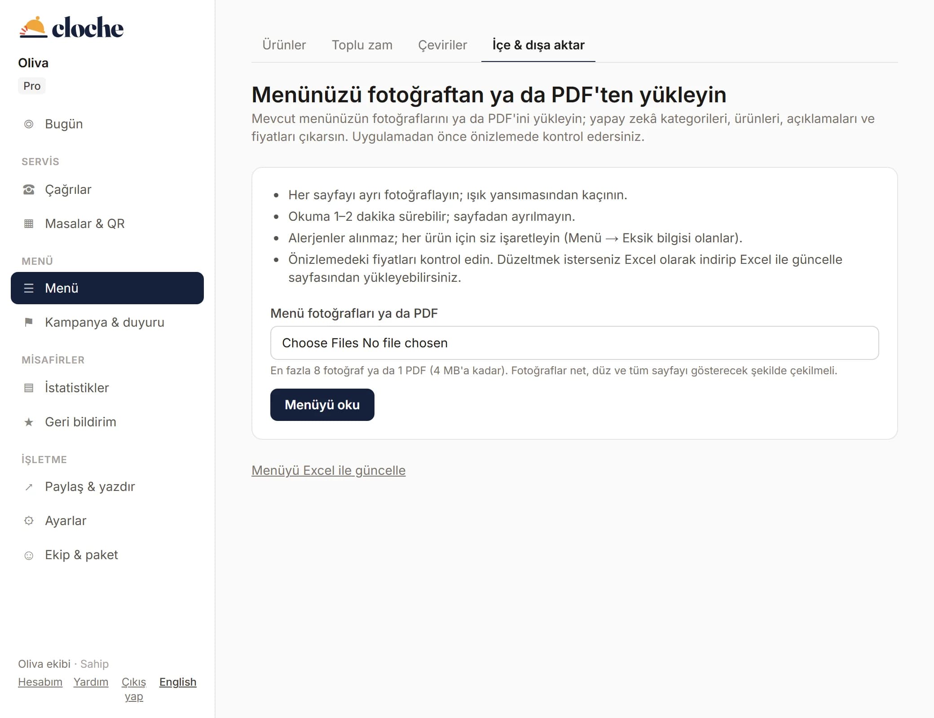Switch language to English
Image resolution: width=934 pixels, height=718 pixels.
(178, 682)
